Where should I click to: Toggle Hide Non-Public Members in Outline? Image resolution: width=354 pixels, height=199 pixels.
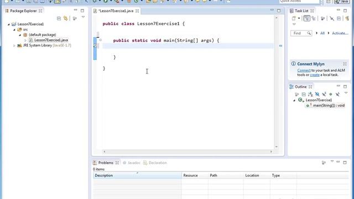(x=331, y=94)
